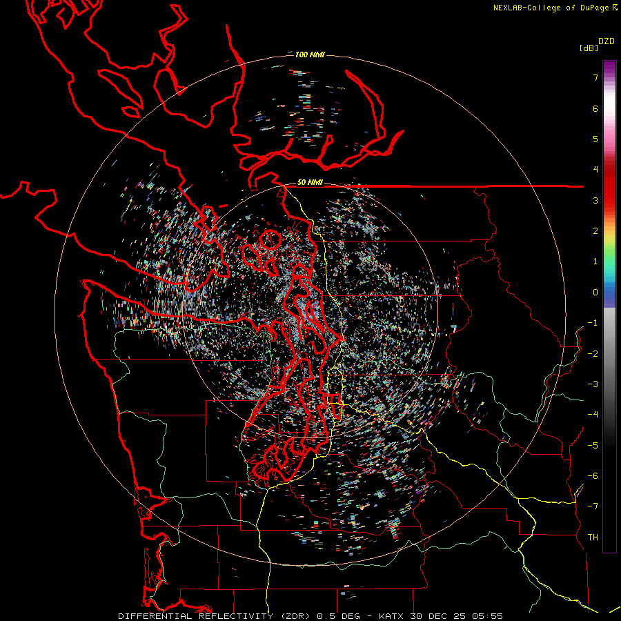621x621 pixels.
Task: Click the 30 DEC 25 date text
Action: tap(437, 616)
